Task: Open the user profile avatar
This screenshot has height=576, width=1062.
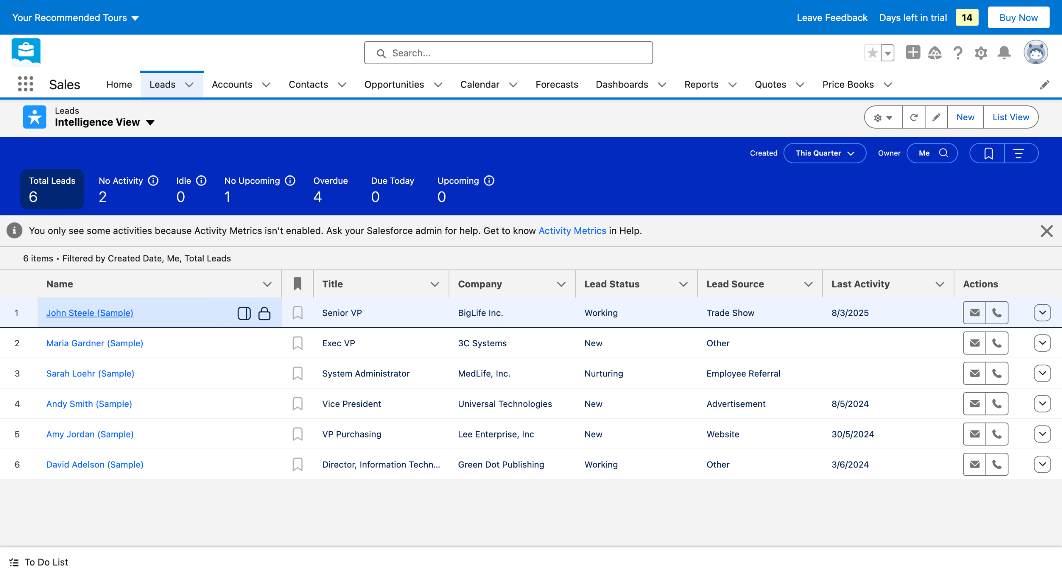Action: click(x=1036, y=53)
